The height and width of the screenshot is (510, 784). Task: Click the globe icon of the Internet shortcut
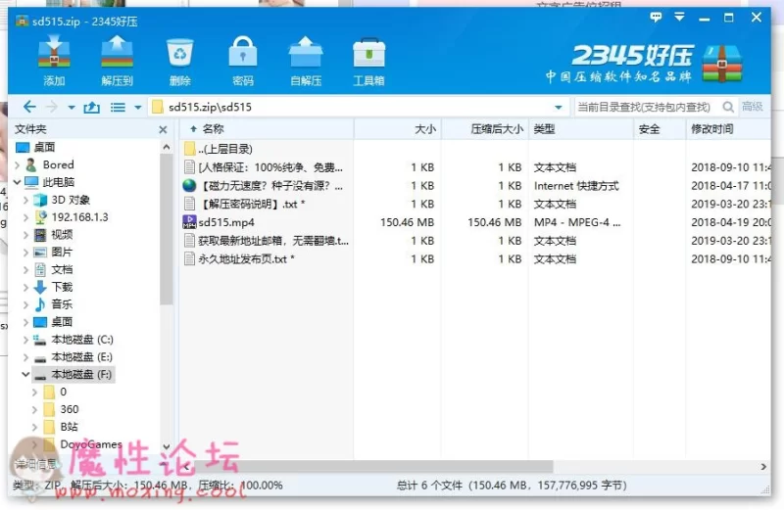189,186
